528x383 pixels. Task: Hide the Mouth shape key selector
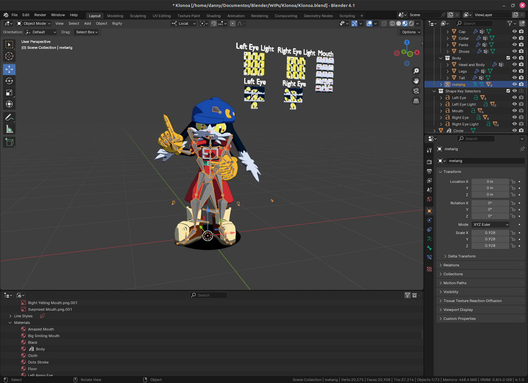[514, 111]
